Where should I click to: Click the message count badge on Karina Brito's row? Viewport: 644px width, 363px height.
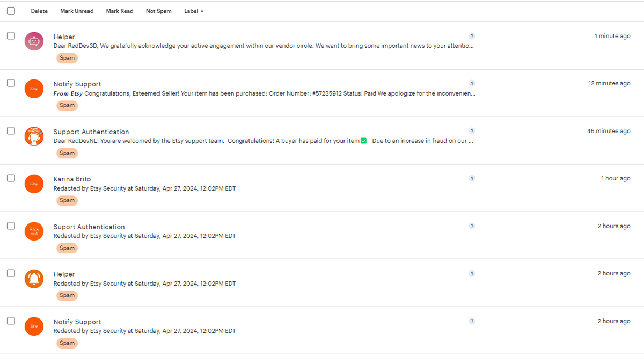point(472,178)
